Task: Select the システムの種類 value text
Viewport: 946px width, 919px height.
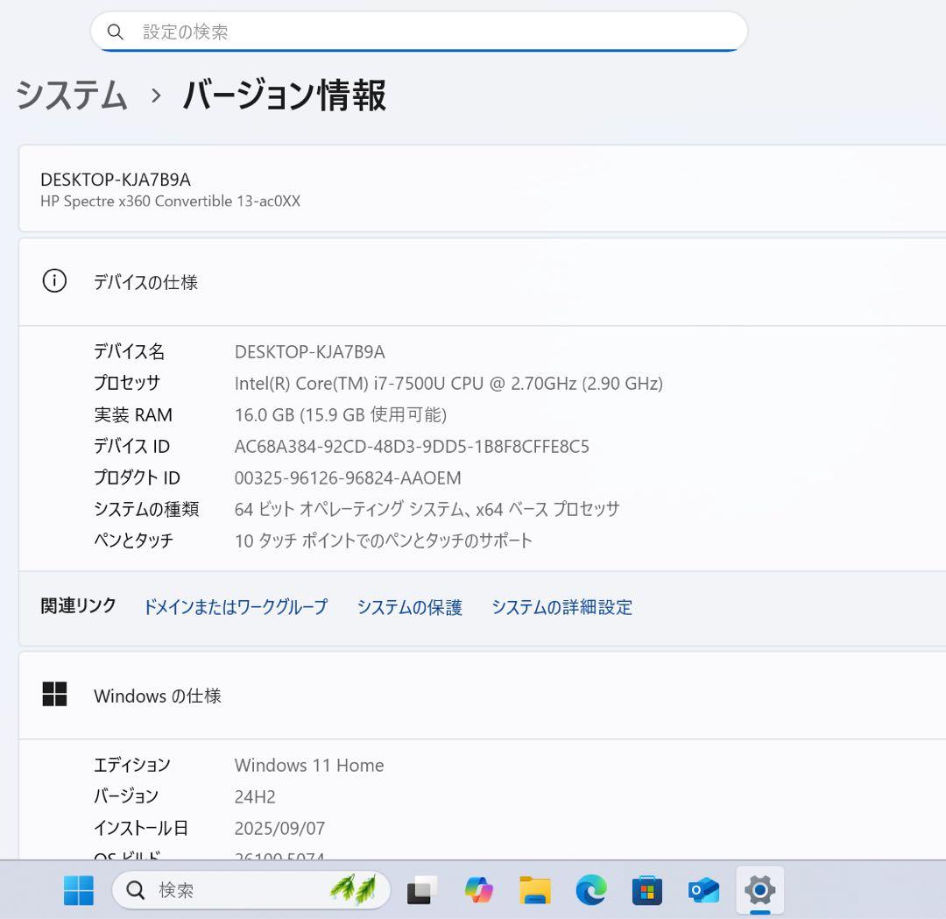Action: click(x=427, y=509)
